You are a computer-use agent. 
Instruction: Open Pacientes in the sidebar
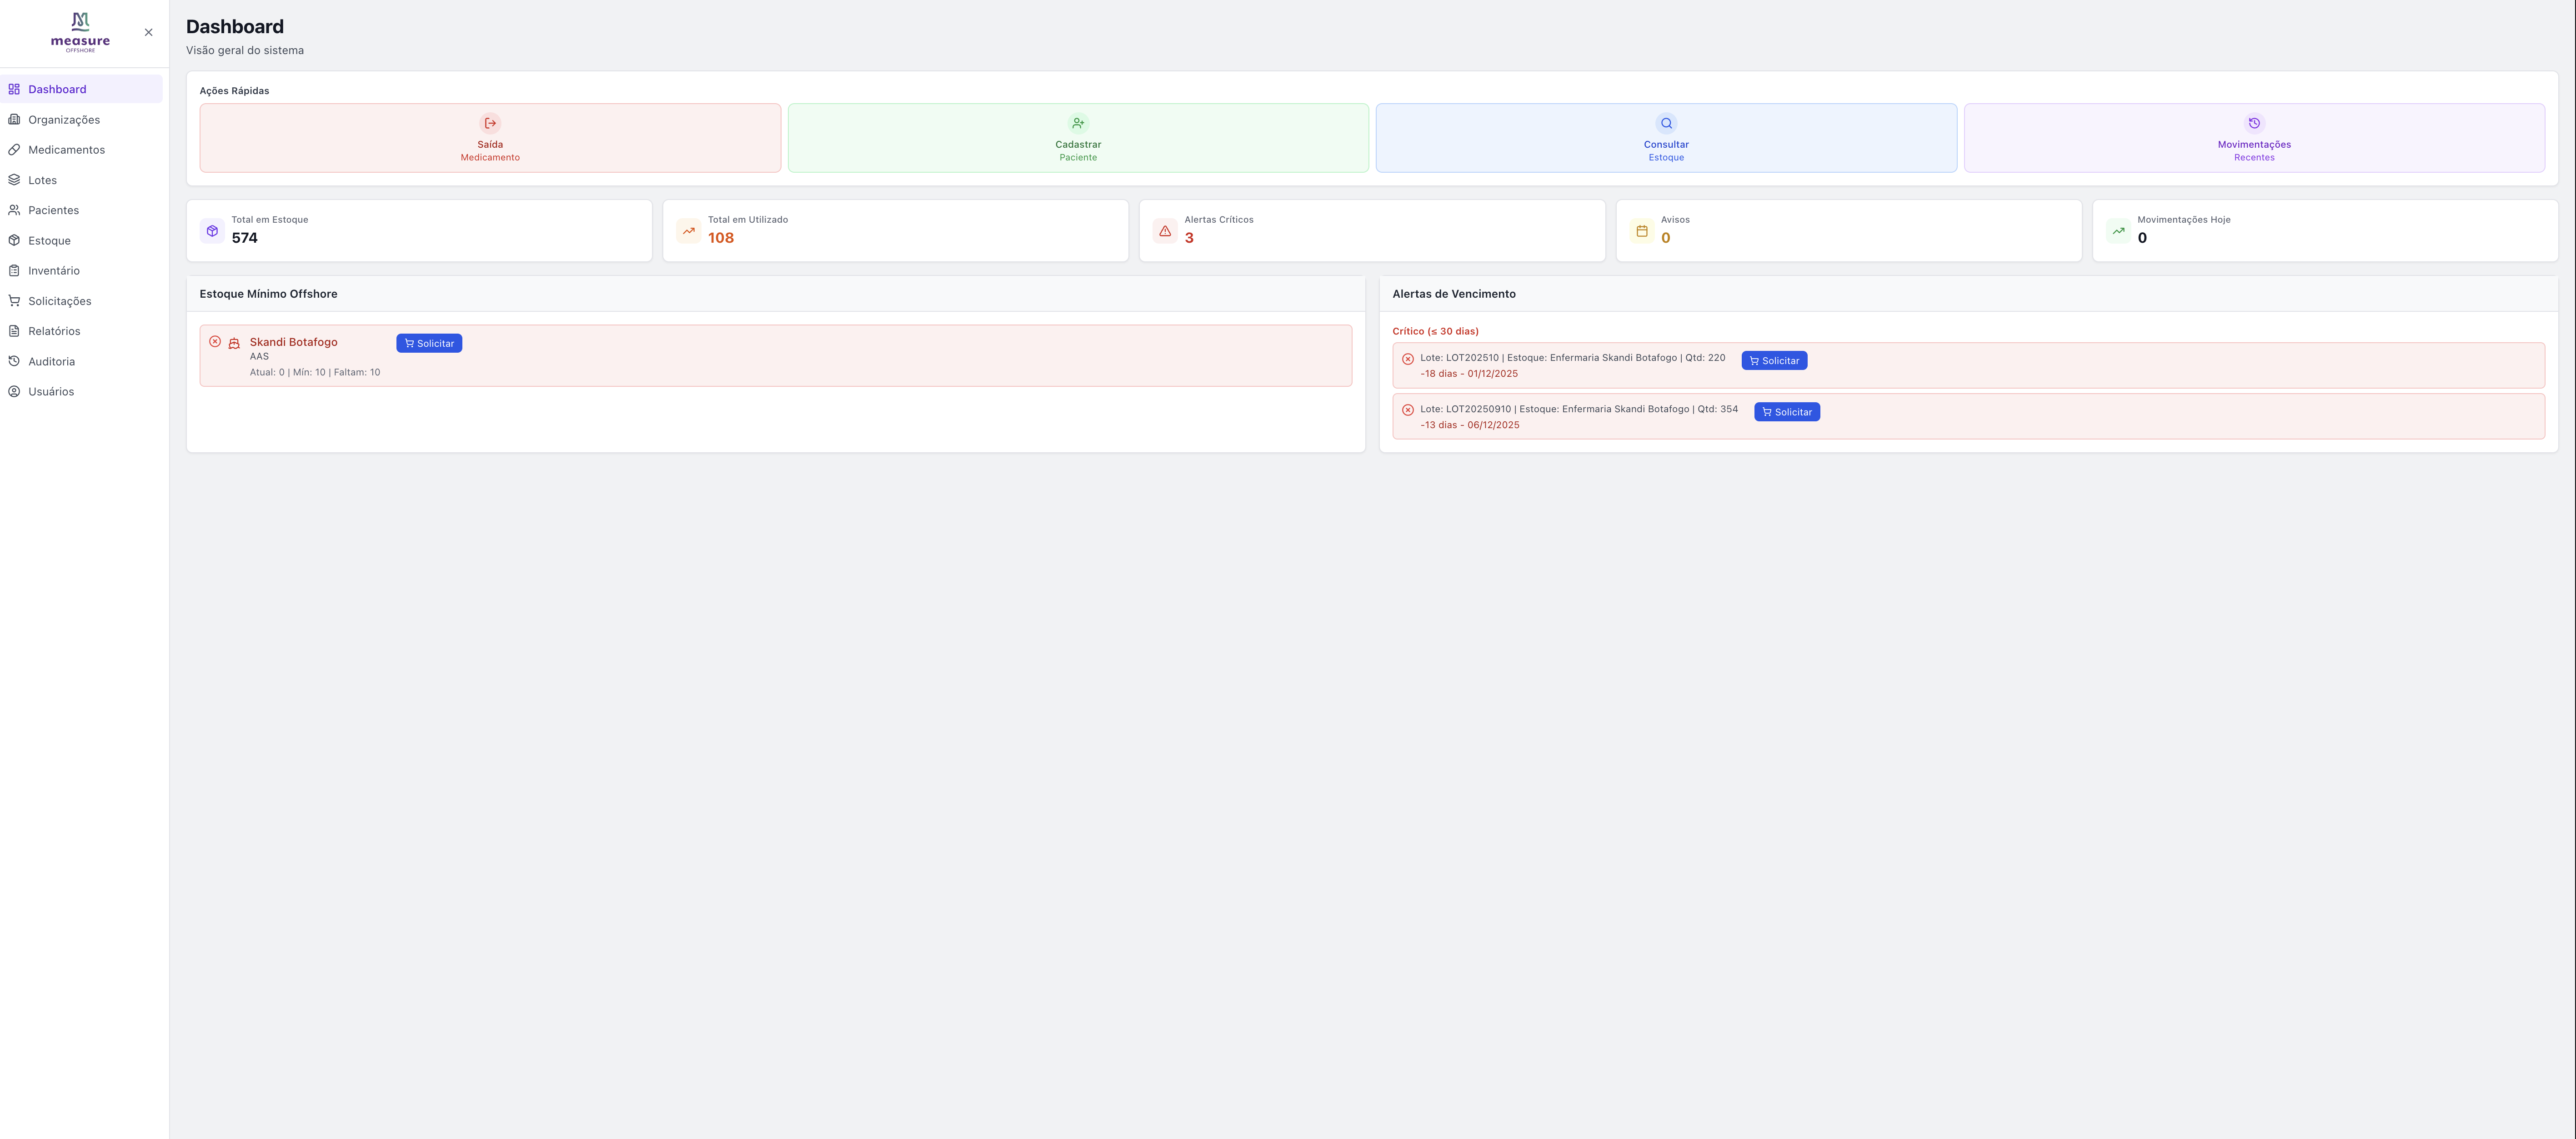[x=53, y=210]
